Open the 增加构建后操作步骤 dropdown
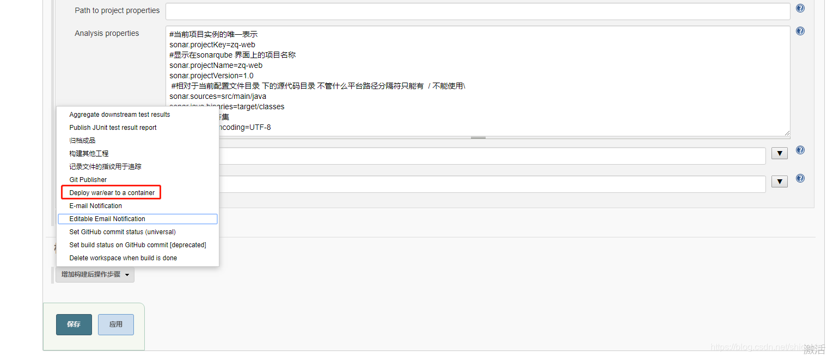This screenshot has width=827, height=357. [95, 274]
